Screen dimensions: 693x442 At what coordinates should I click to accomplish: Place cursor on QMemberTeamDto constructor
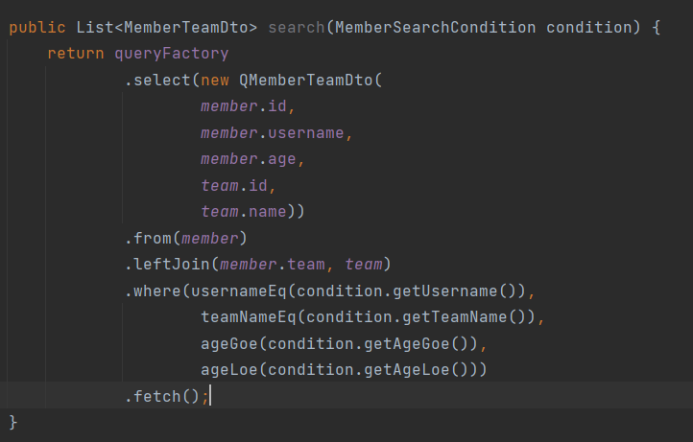coord(306,80)
